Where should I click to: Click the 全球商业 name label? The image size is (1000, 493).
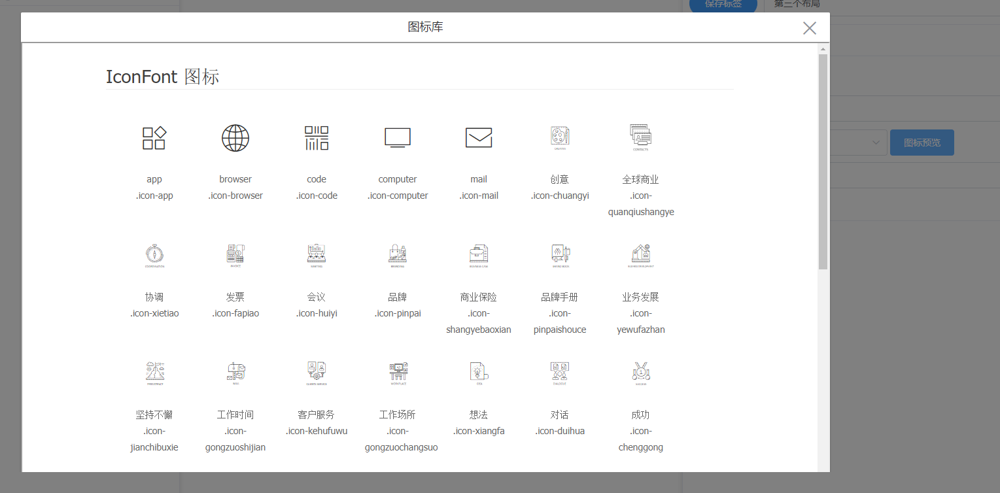point(641,179)
